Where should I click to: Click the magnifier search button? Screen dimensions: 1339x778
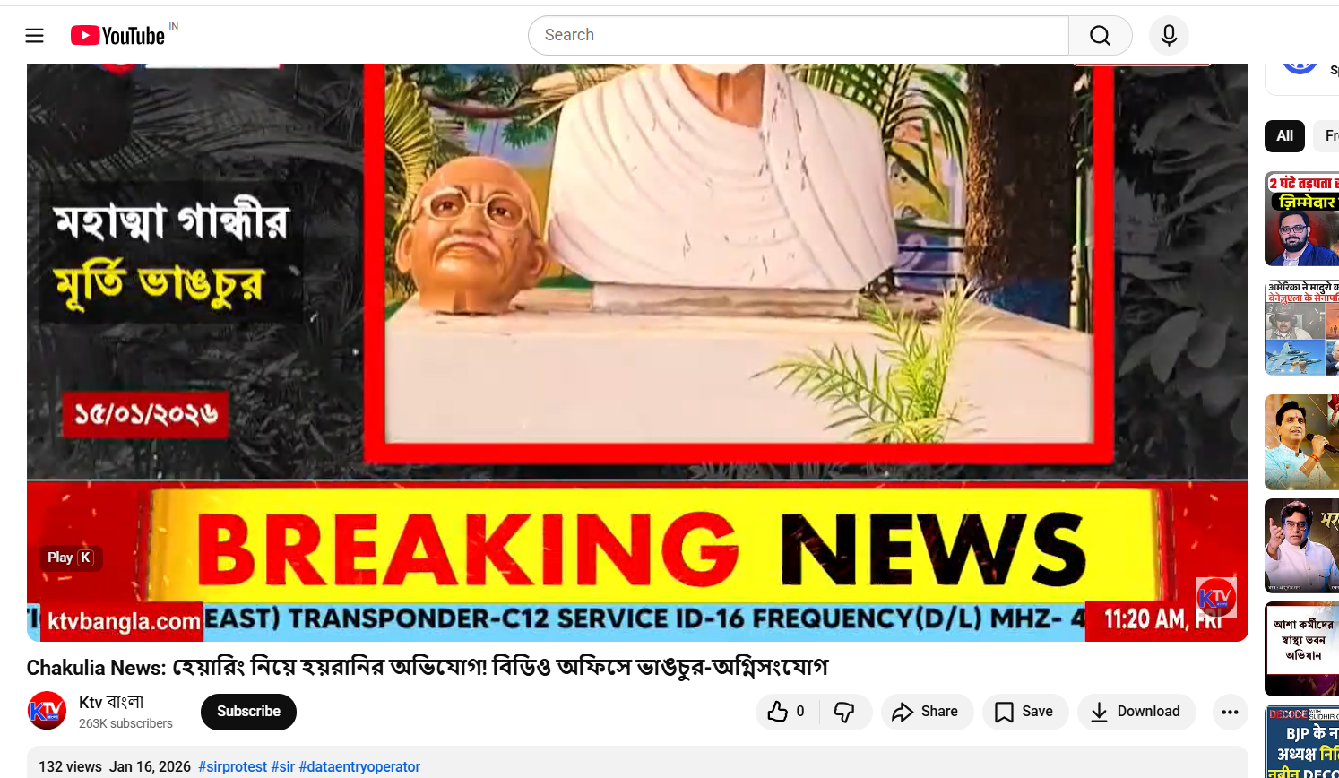pos(1101,35)
